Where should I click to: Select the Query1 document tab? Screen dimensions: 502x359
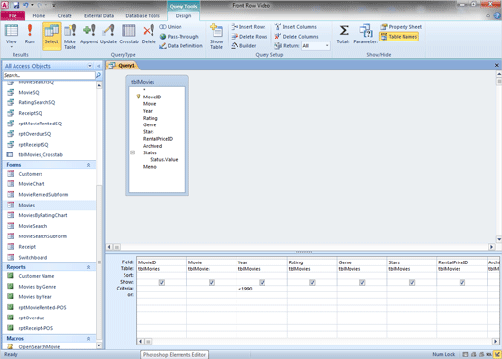[123, 66]
